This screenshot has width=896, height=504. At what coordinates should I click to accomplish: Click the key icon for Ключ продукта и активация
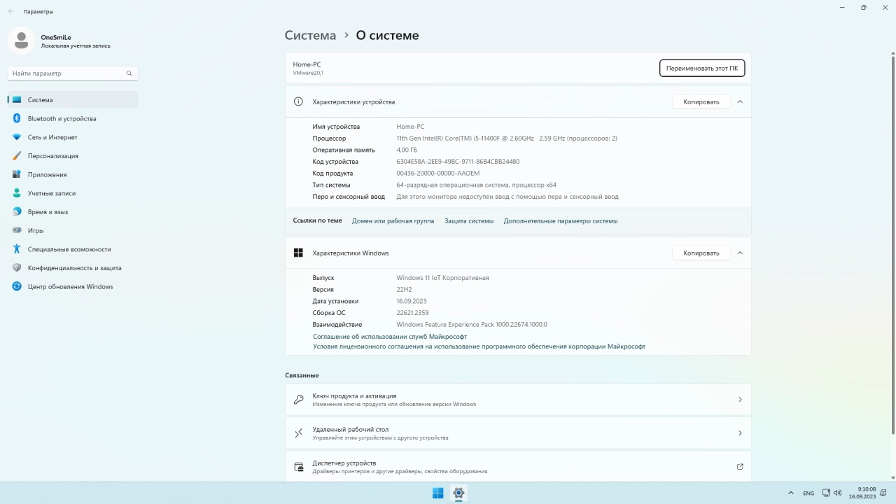(x=299, y=400)
